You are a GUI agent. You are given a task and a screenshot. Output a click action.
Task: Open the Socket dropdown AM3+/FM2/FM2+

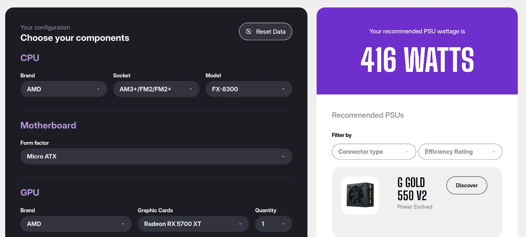(156, 89)
